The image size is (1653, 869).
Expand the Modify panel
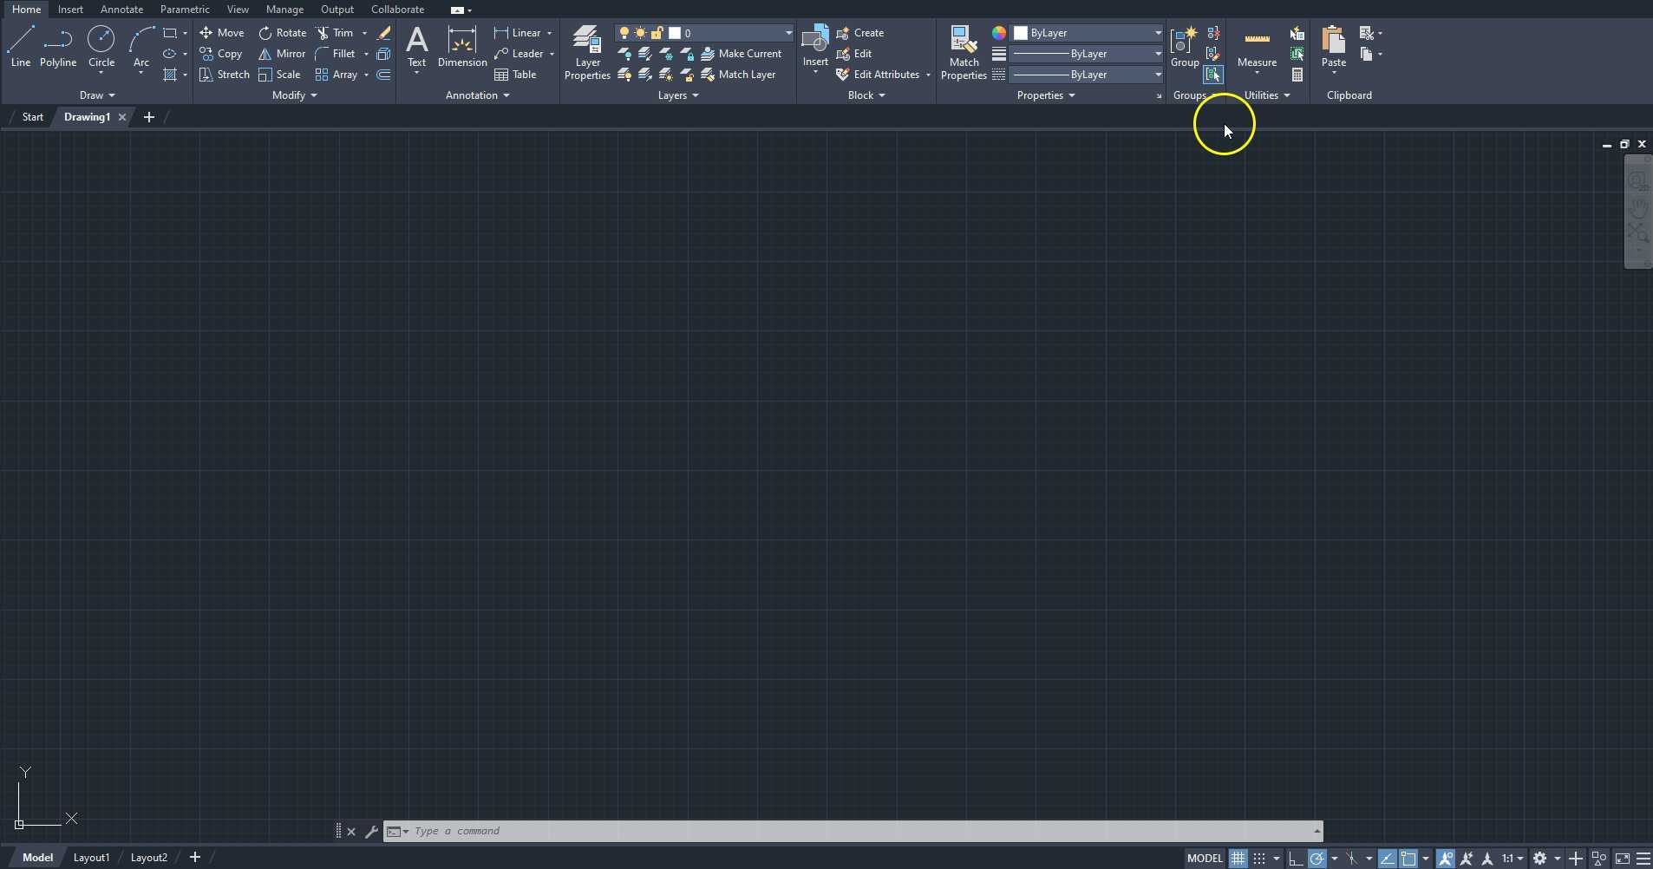click(x=294, y=95)
